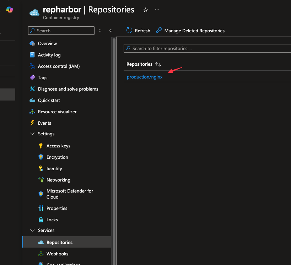Image resolution: width=291 pixels, height=265 pixels.
Task: Collapse sidebar with double chevron icon
Action: click(111, 31)
